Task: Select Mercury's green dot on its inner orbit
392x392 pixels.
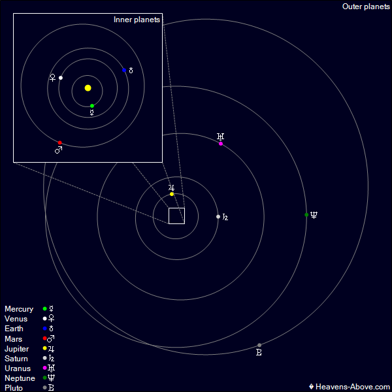Action: pos(92,106)
